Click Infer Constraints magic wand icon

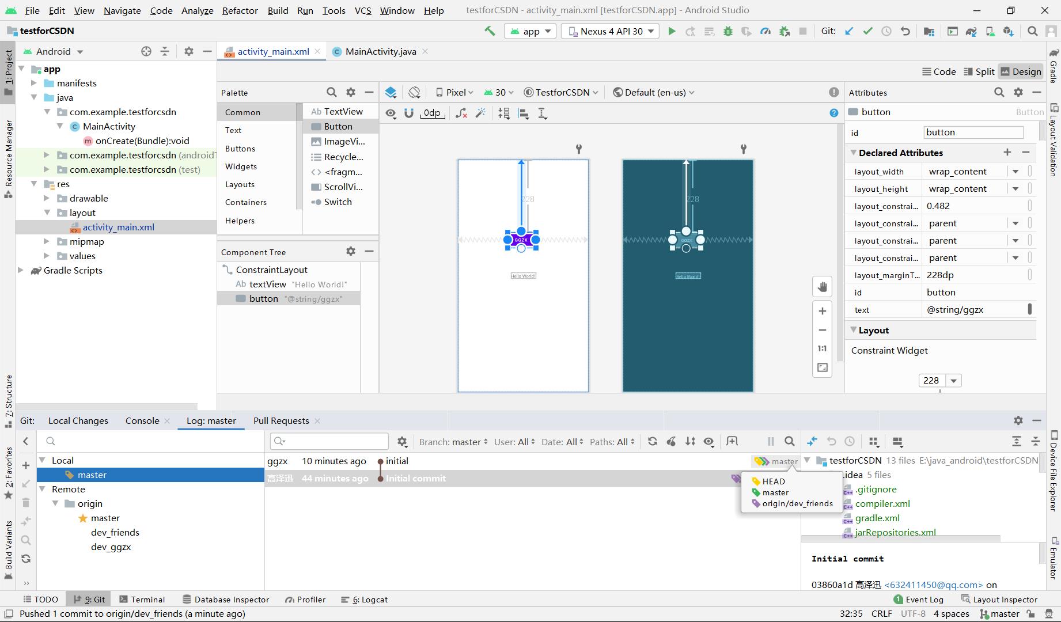click(x=480, y=113)
